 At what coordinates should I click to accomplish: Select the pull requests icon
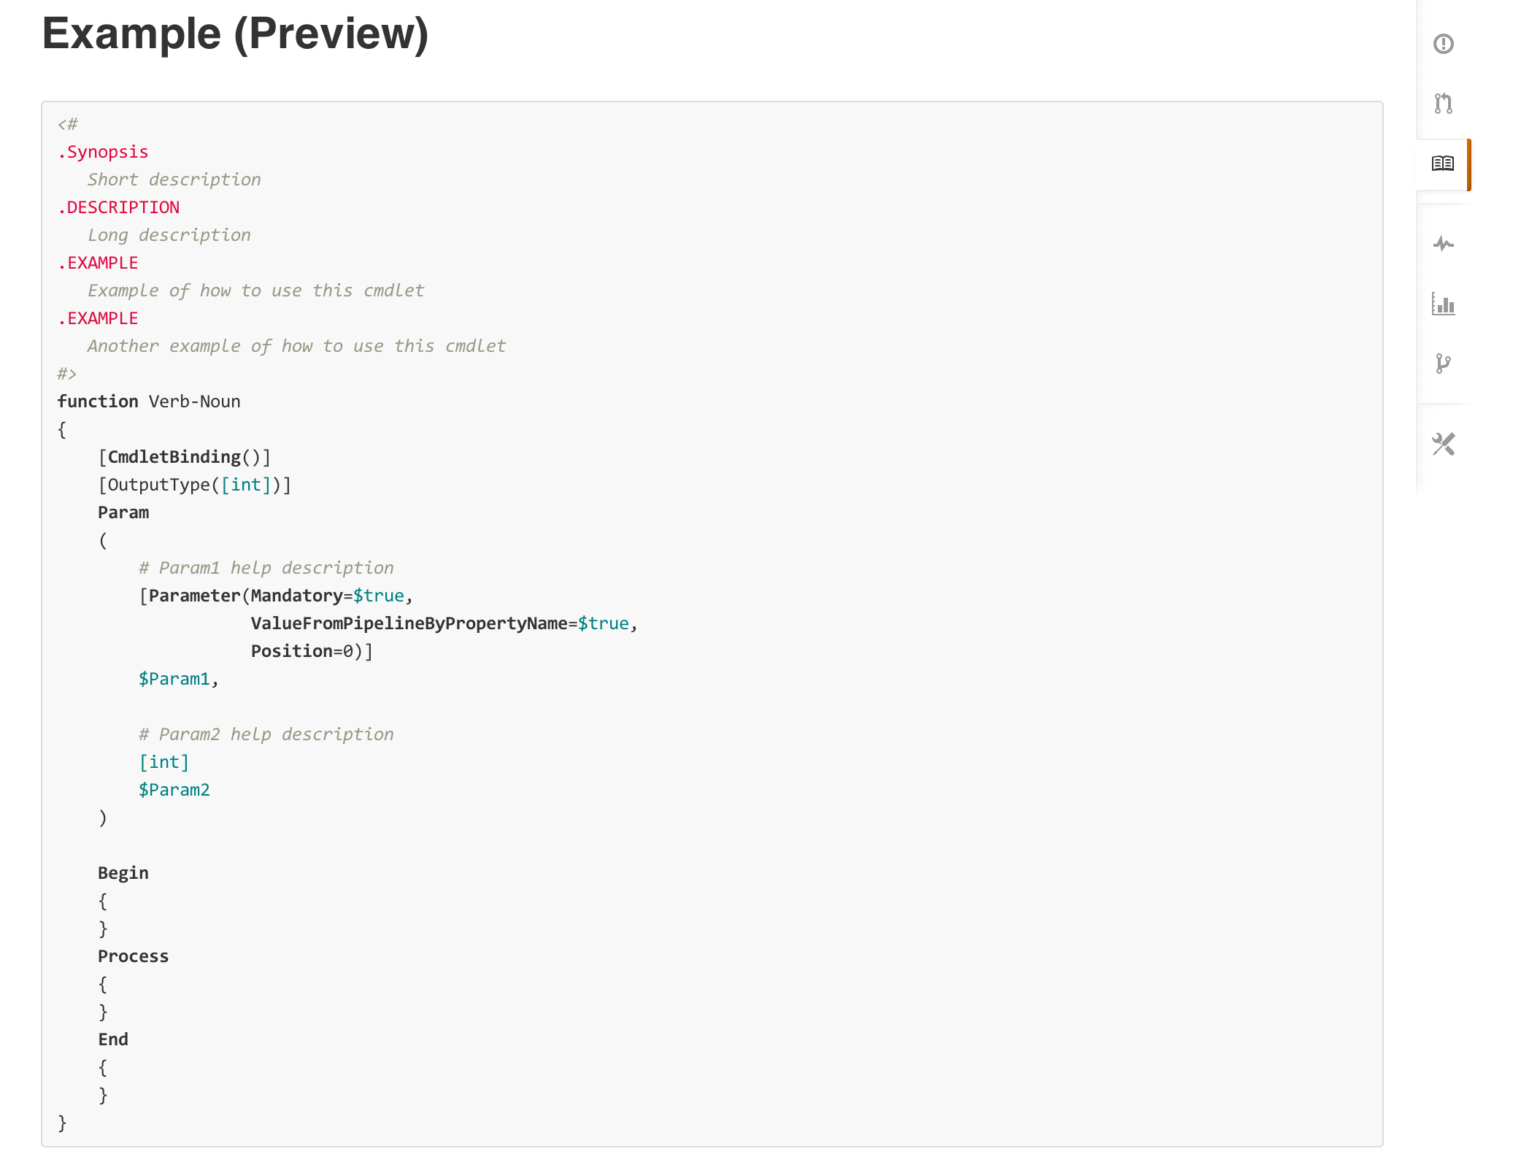[1443, 104]
